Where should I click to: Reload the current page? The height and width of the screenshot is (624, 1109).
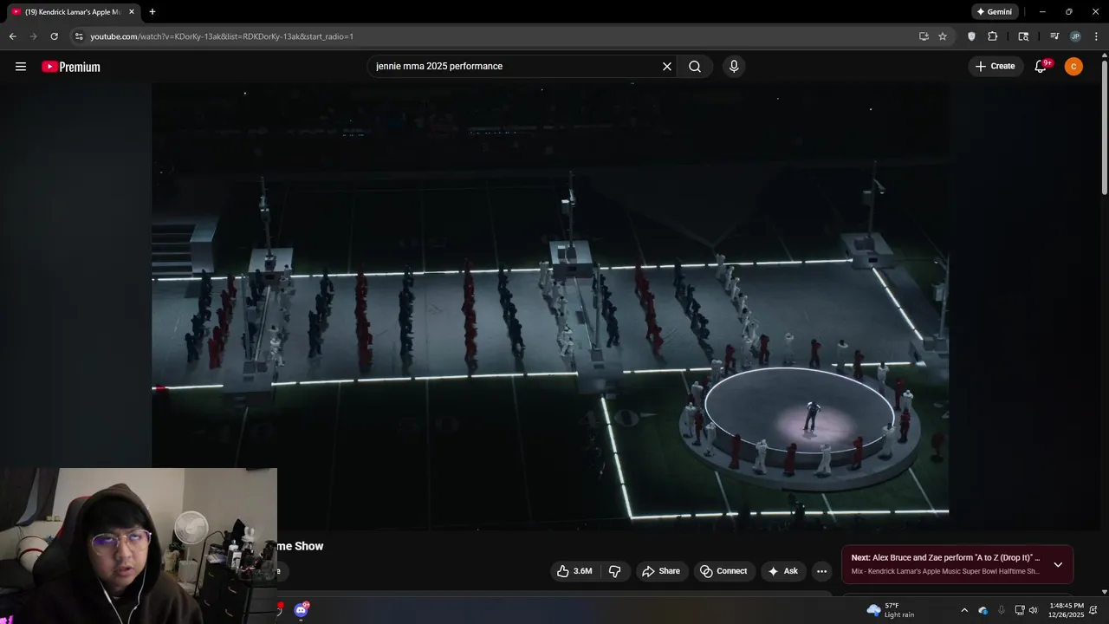(54, 36)
